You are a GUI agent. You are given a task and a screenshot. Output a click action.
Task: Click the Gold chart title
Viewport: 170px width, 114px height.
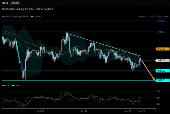tap(5, 3)
